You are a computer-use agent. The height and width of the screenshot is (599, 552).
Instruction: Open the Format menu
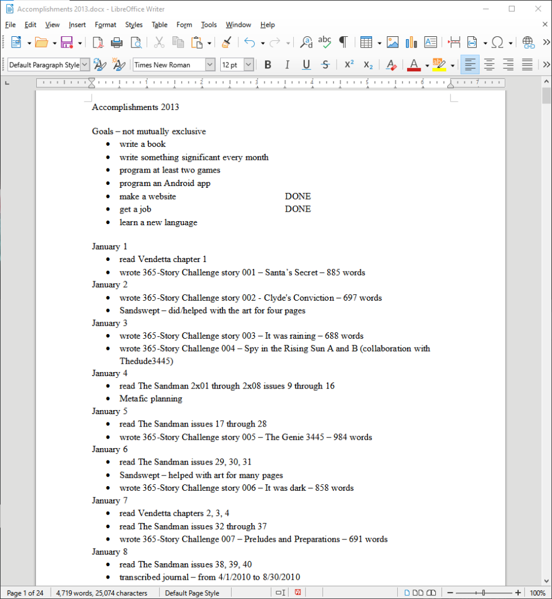(x=105, y=25)
